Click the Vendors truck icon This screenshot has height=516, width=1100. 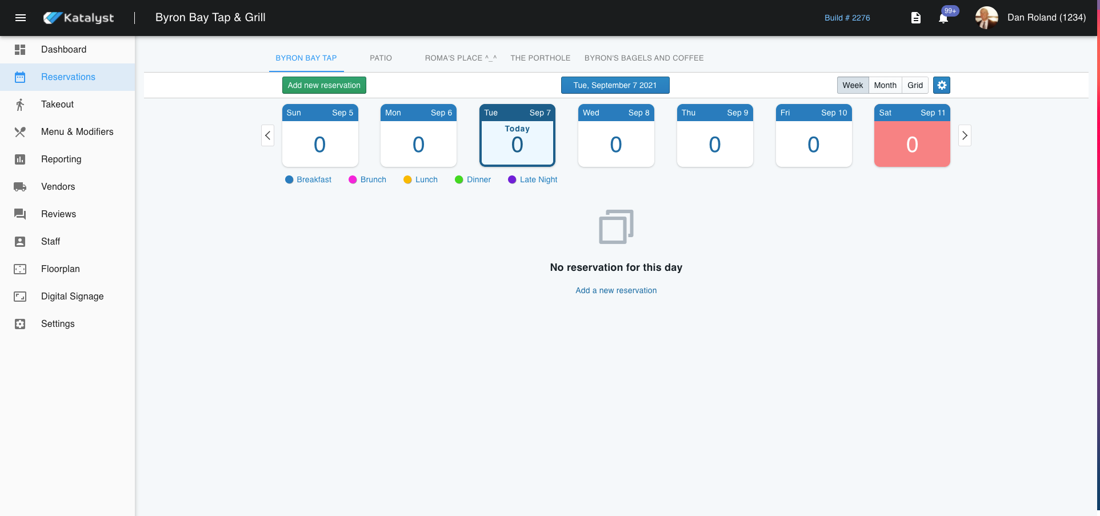point(20,187)
